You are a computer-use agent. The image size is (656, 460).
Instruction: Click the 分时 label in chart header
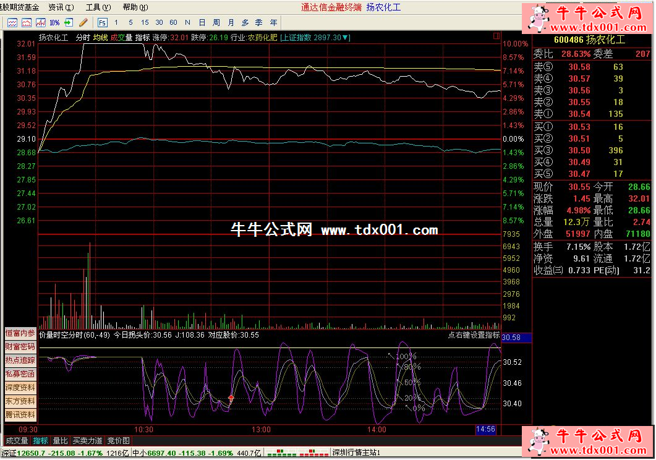83,38
